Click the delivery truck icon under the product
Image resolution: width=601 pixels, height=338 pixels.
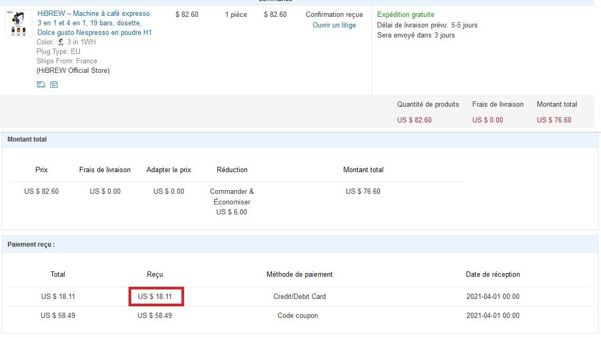pyautogui.click(x=41, y=84)
